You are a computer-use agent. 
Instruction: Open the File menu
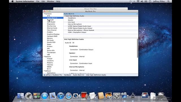38,1
